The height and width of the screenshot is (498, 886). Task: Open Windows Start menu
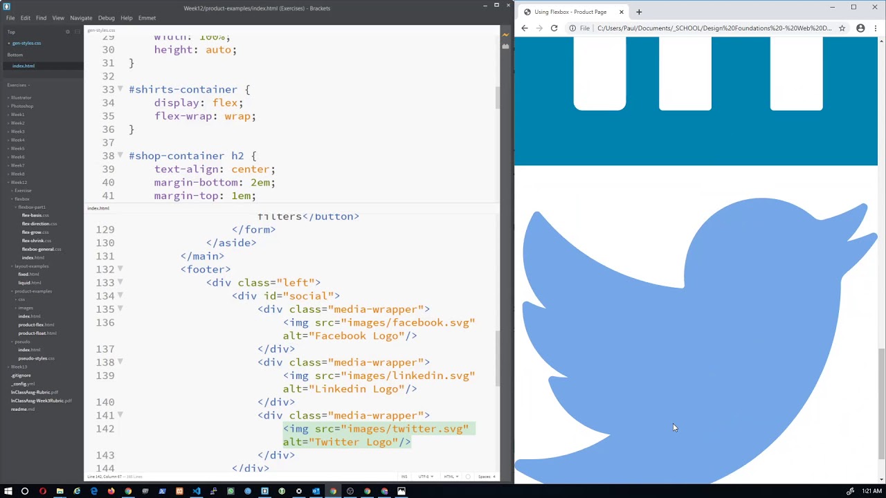pos(8,491)
